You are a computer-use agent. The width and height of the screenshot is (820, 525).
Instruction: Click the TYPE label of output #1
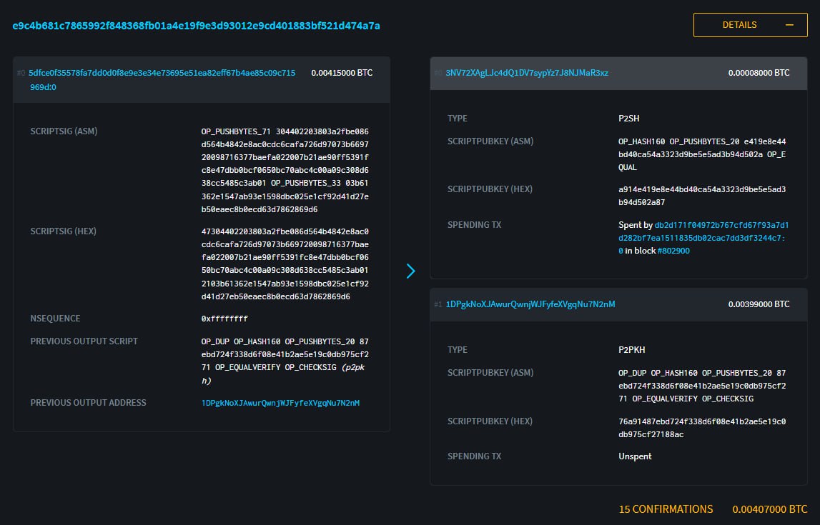[x=458, y=350]
